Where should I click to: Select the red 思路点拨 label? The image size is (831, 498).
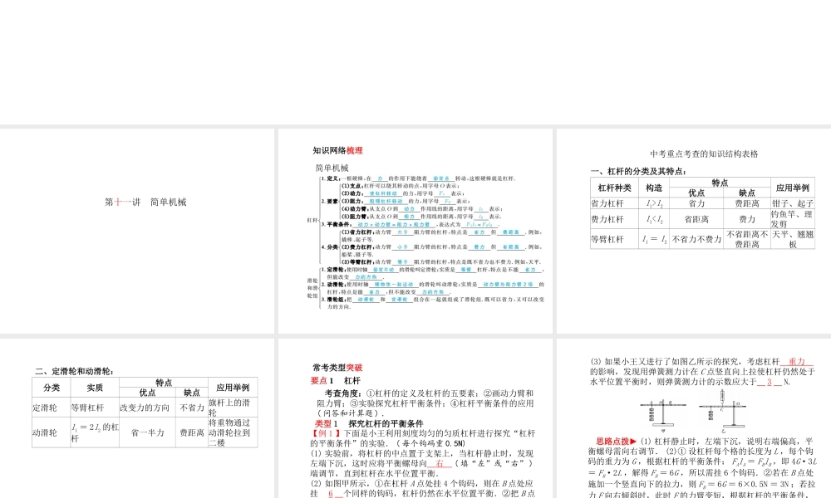(616, 441)
